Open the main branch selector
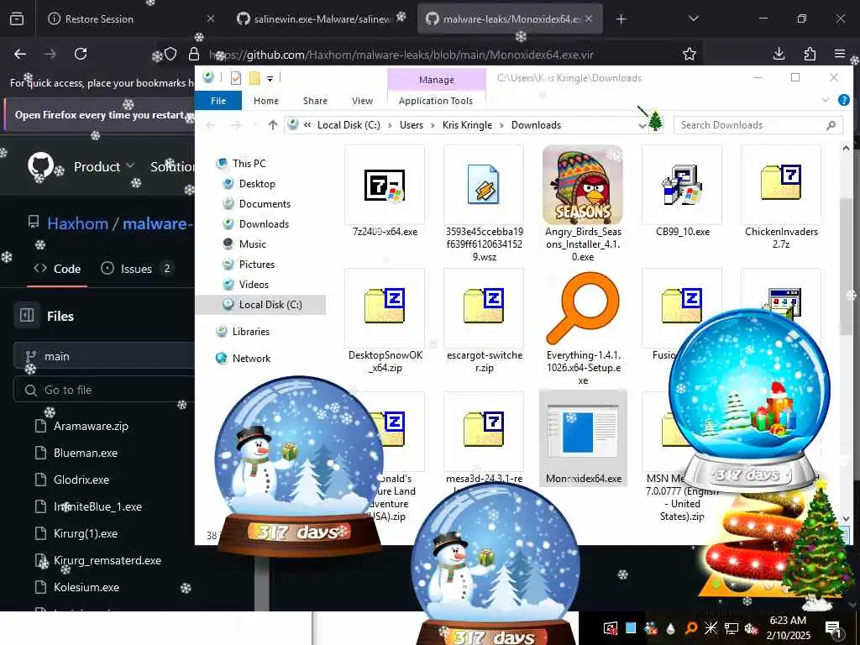This screenshot has height=645, width=860. [x=104, y=356]
